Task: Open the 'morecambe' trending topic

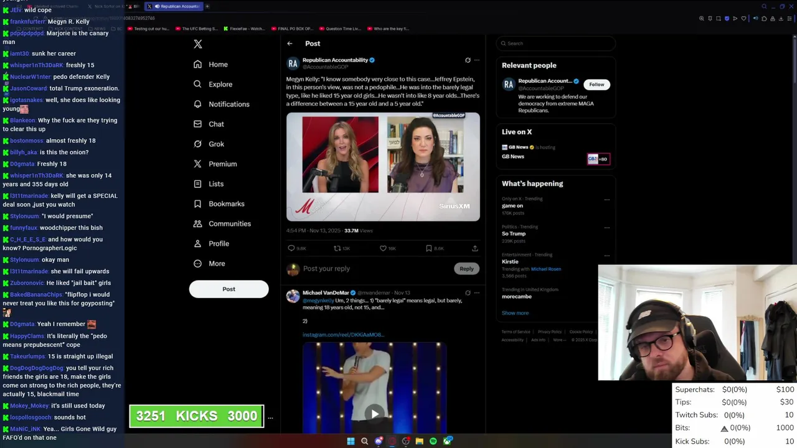Action: (x=517, y=297)
